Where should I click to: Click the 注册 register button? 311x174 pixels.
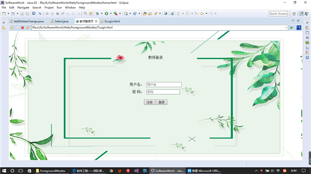pyautogui.click(x=150, y=102)
